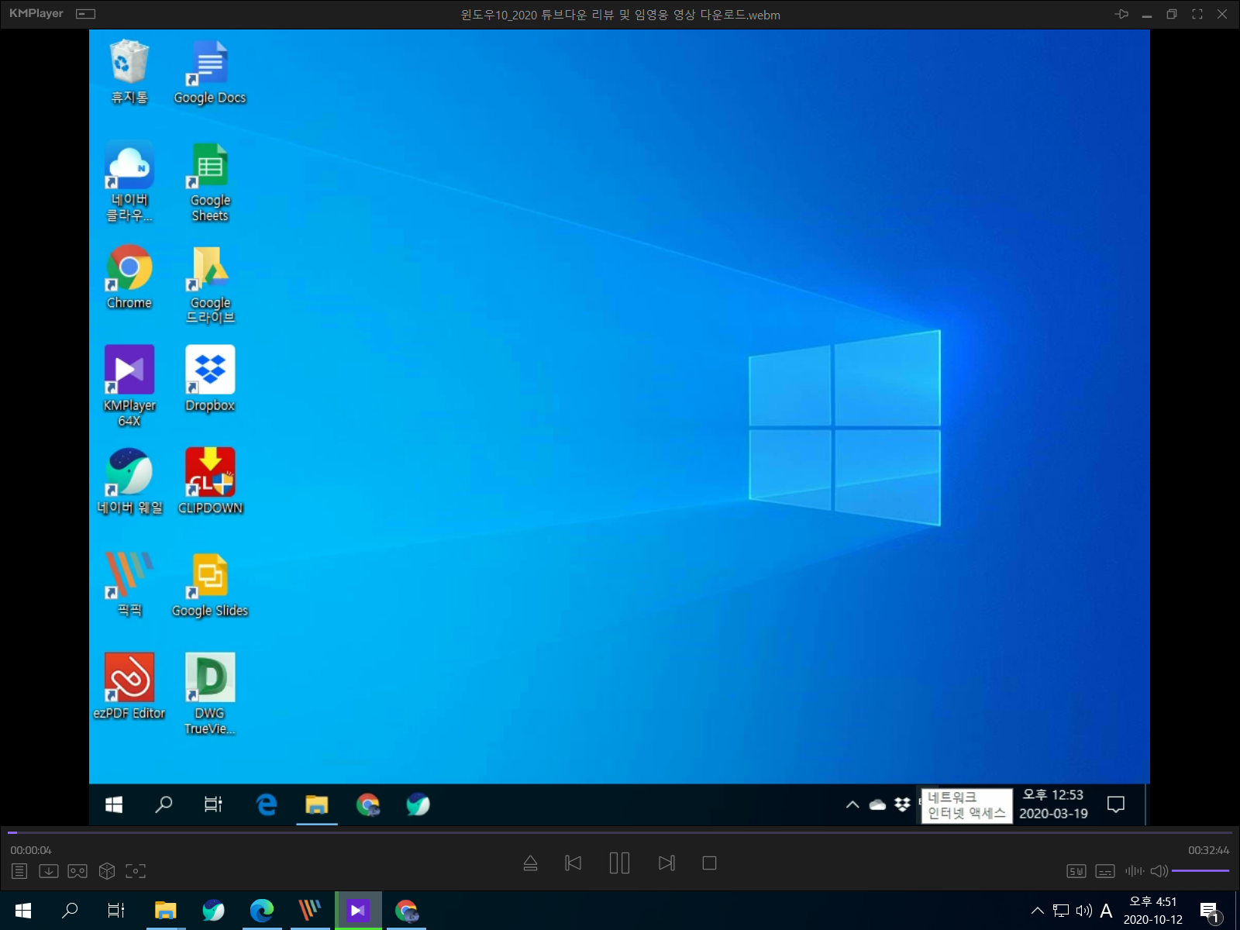Image resolution: width=1240 pixels, height=930 pixels.
Task: Open the KMPlayer logo menu
Action: pyautogui.click(x=36, y=13)
